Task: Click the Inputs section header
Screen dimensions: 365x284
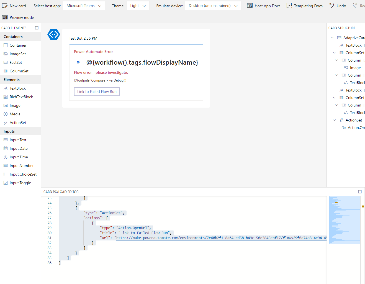Action: pyautogui.click(x=20, y=131)
